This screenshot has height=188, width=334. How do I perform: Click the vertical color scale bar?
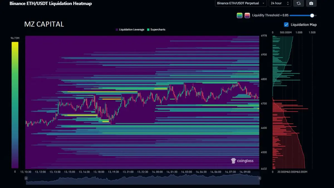point(15,105)
